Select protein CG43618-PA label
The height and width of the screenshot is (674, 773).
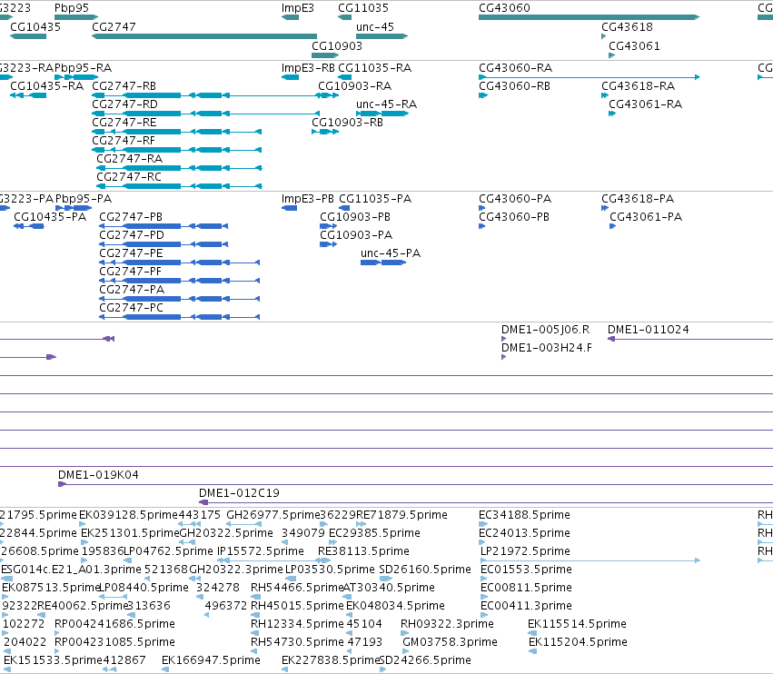[638, 199]
